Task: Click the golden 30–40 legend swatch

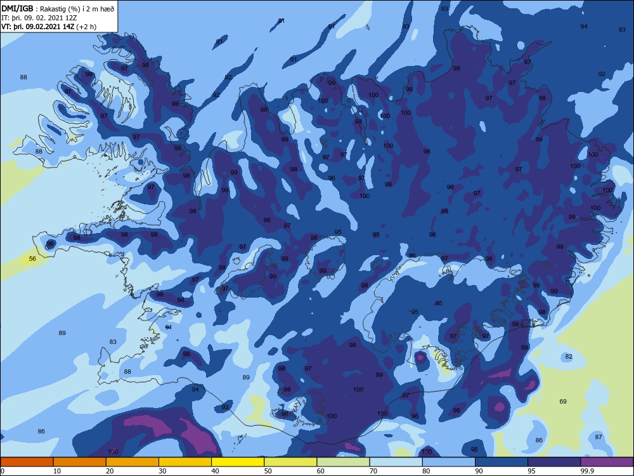Action: pos(185,462)
